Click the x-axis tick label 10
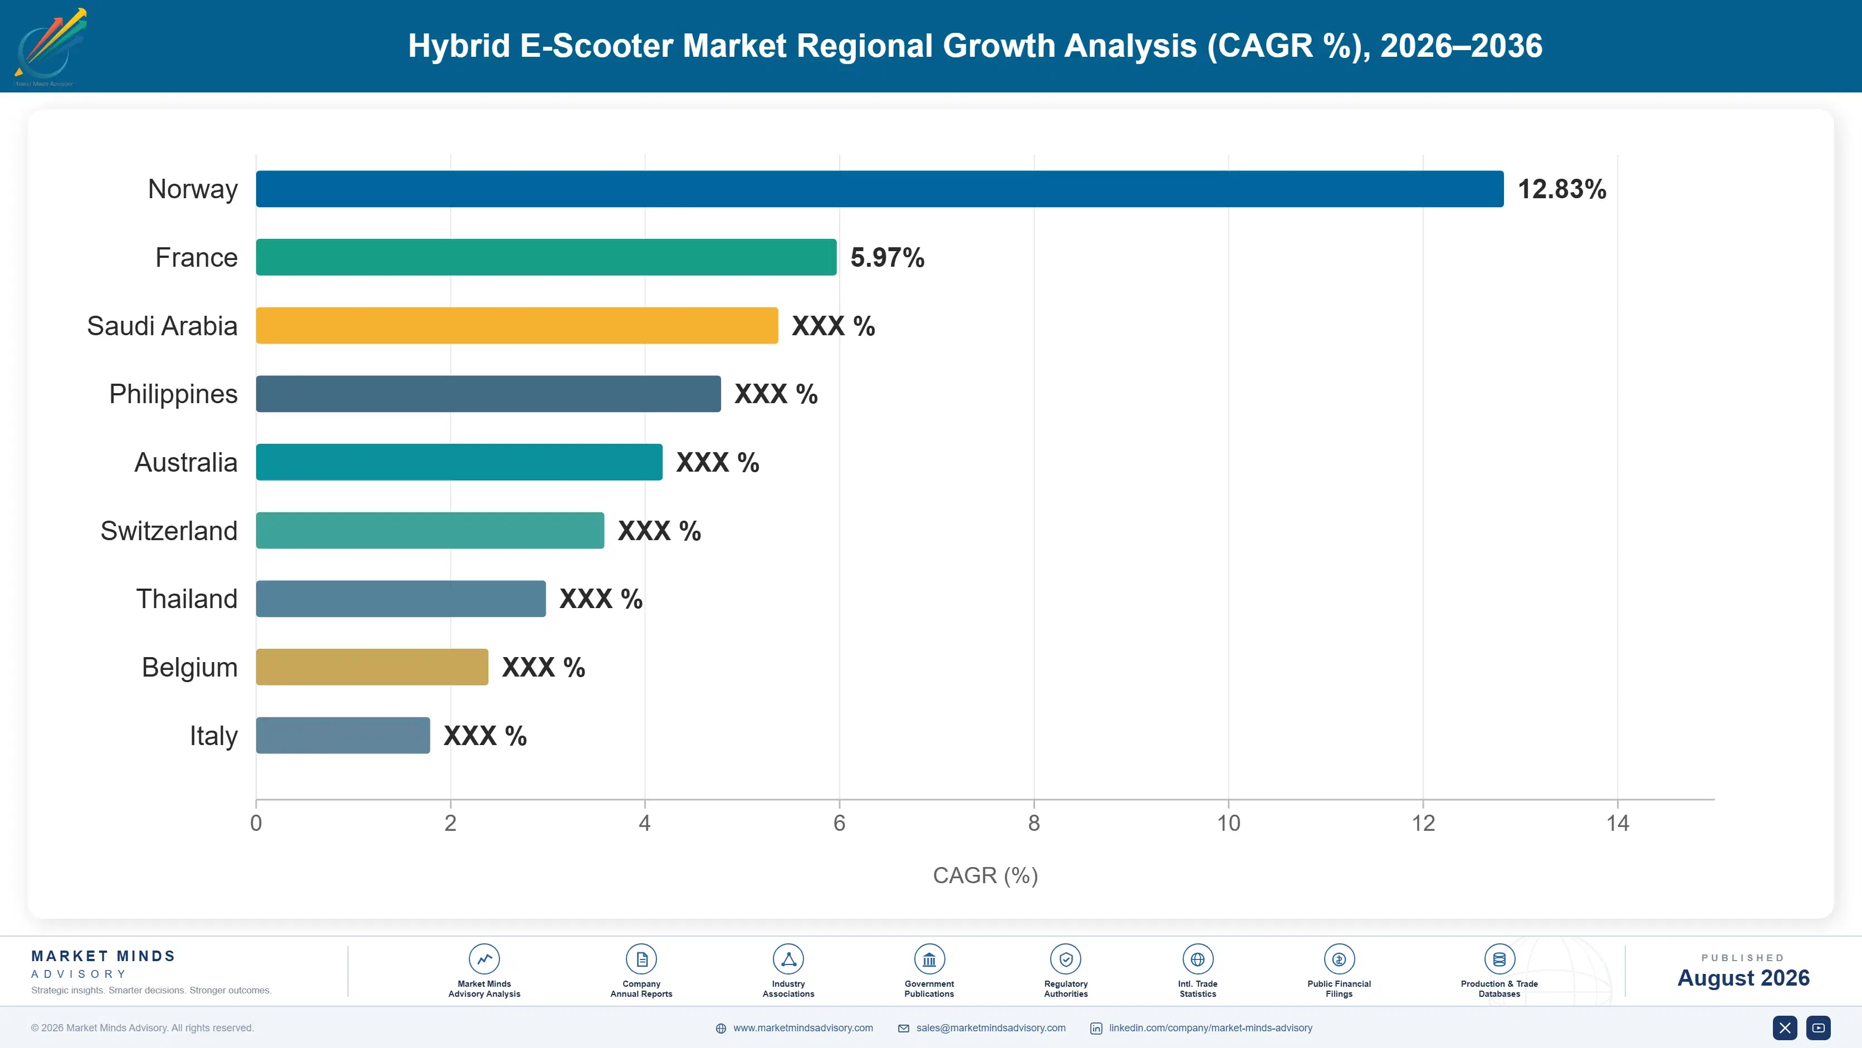Viewport: 1862px width, 1048px height. [x=1229, y=823]
